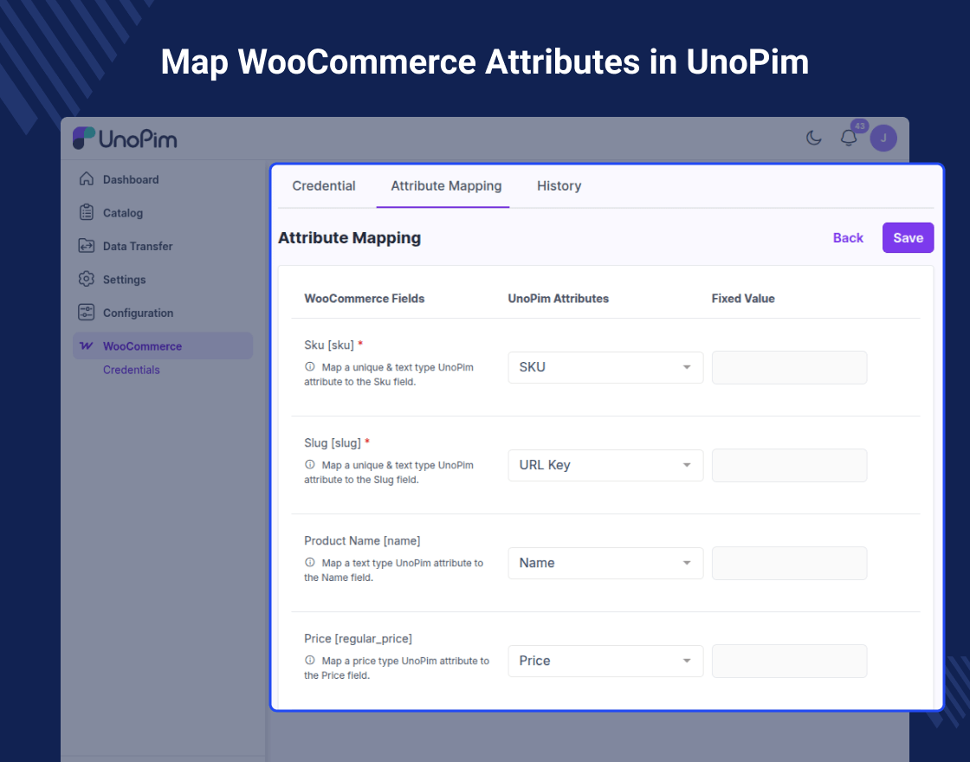Click info icon under Sku field
The width and height of the screenshot is (970, 762).
click(310, 367)
